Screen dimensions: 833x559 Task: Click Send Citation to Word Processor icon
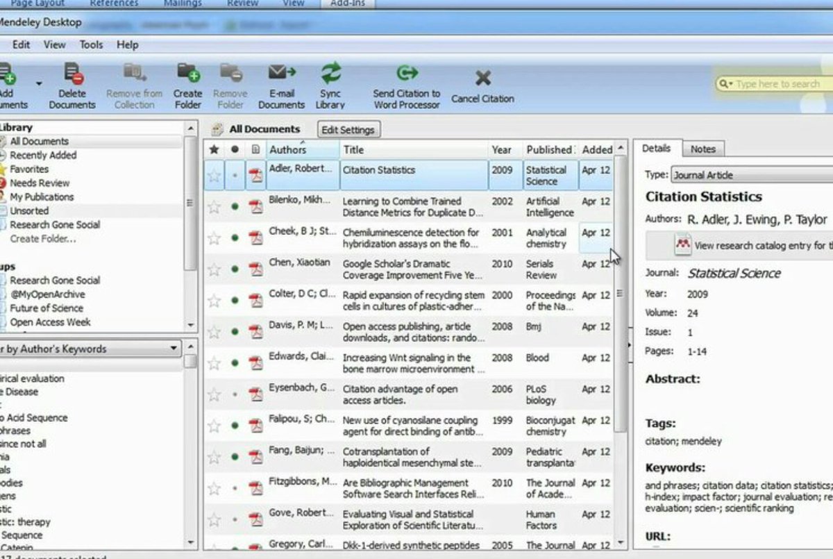(407, 73)
